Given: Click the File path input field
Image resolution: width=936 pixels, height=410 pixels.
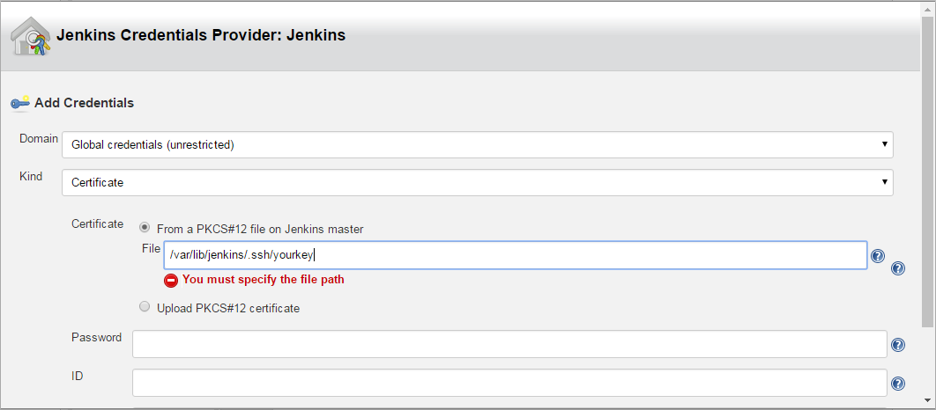Looking at the screenshot, I should coord(516,255).
